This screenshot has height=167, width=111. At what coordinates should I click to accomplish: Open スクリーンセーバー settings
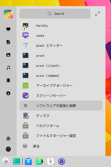click(61, 95)
